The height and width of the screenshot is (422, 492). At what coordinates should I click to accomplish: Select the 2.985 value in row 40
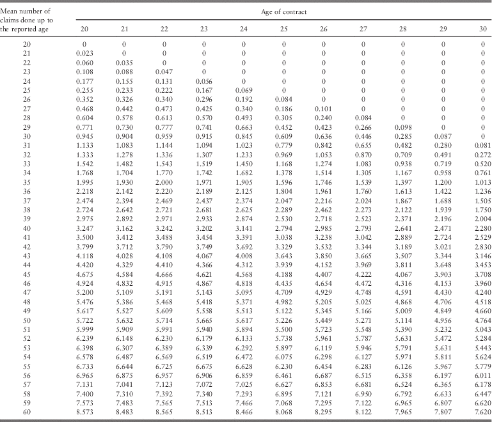pos(323,227)
